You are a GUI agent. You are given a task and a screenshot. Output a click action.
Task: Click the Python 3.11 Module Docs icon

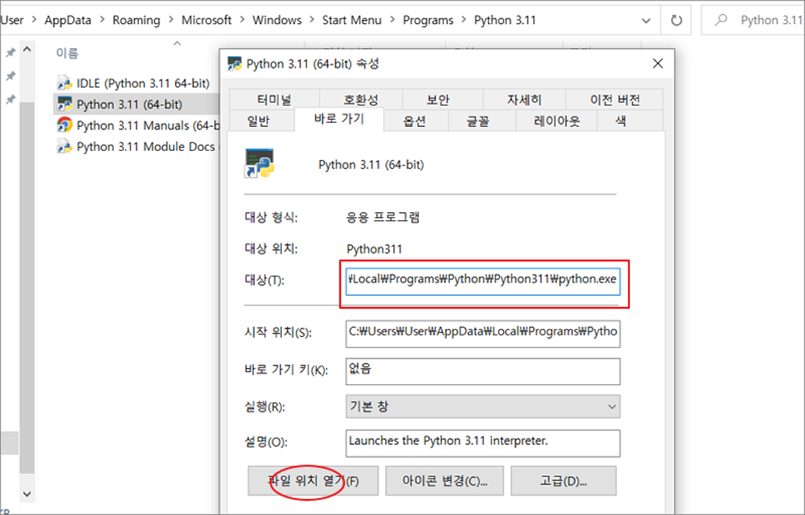pos(64,147)
